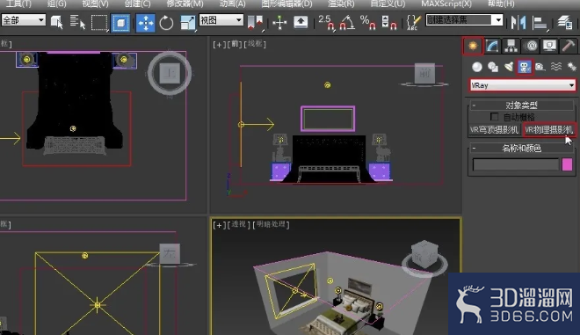580x335 pixels.
Task: Click the object name input field
Action: pyautogui.click(x=516, y=164)
